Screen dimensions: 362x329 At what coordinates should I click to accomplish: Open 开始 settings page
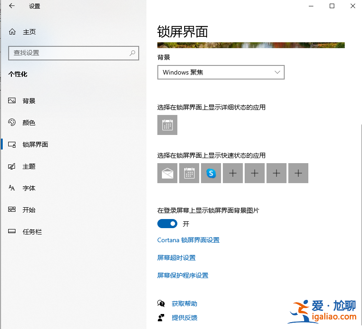click(29, 210)
